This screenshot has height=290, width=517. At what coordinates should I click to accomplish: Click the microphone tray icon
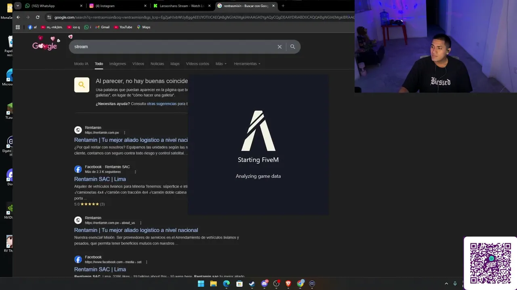click(455, 284)
